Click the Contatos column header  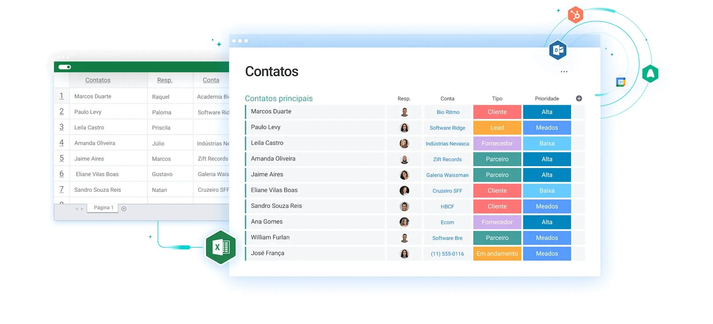coord(98,80)
